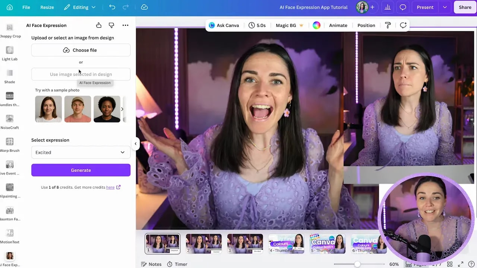
Task: Start presenting with the Present button
Action: tap(425, 7)
